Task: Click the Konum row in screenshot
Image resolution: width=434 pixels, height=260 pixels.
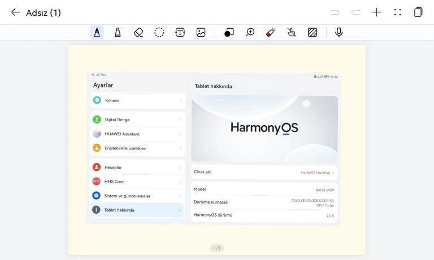Action: (x=137, y=100)
